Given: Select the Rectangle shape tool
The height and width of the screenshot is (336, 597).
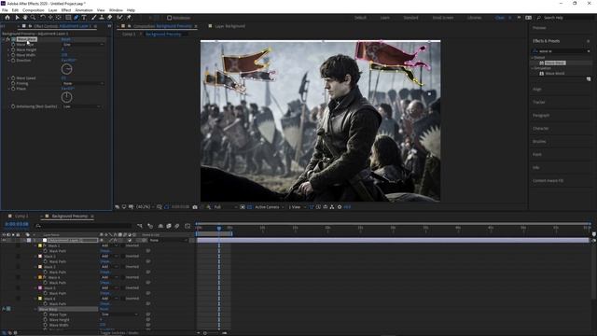Looking at the screenshot, I should (68, 18).
